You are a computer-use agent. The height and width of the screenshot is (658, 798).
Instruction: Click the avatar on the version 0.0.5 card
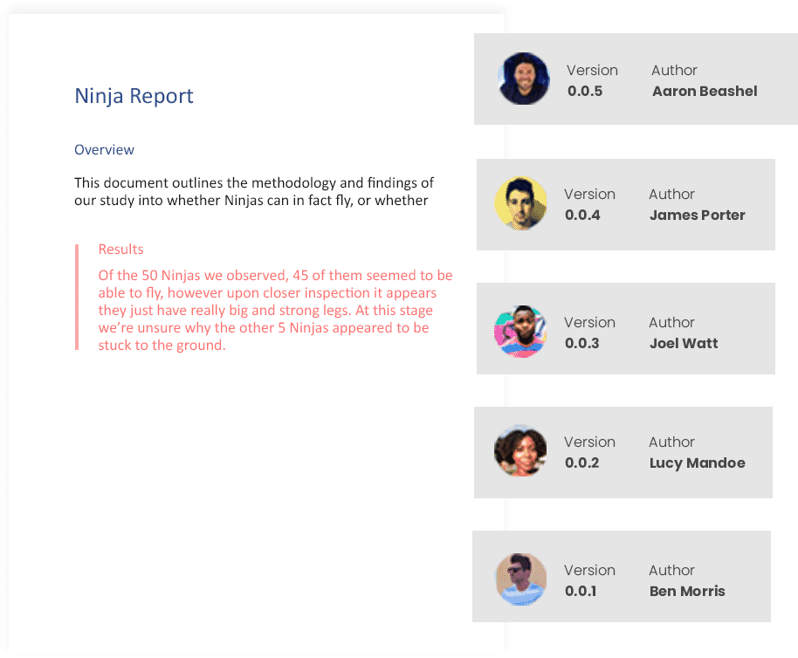524,79
